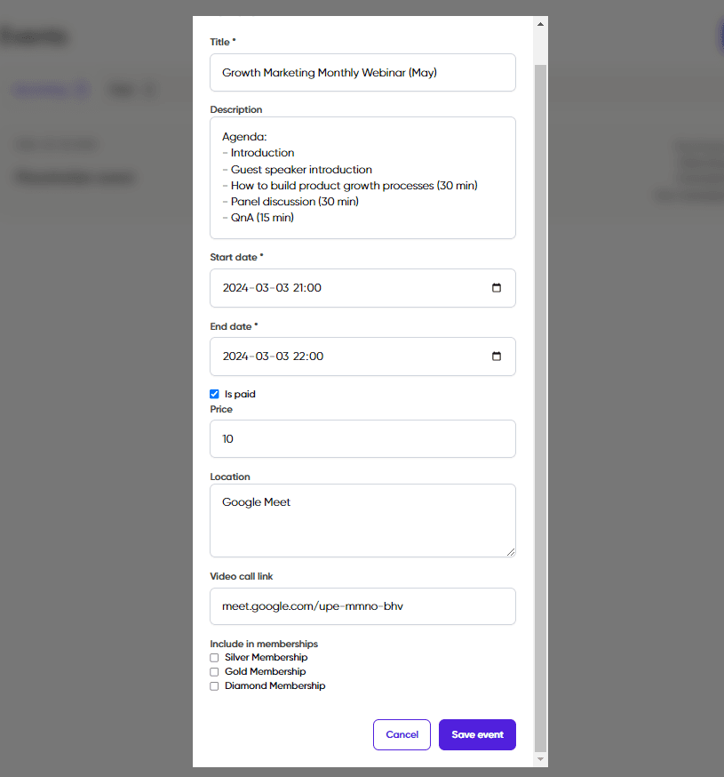Focus the Price input field
The image size is (724, 777).
362,438
